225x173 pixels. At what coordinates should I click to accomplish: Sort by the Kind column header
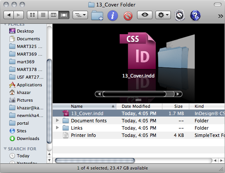[207, 106]
